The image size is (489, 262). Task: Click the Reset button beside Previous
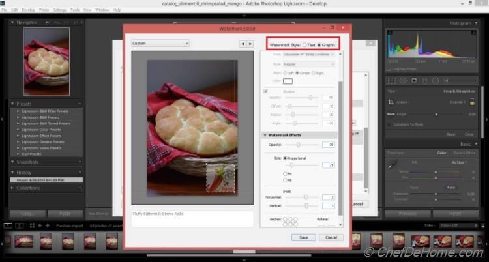click(x=456, y=214)
